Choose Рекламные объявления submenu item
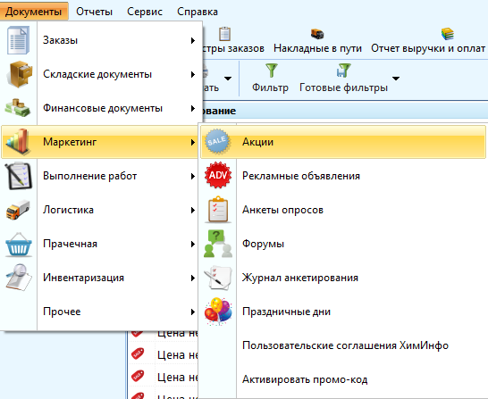This screenshot has height=399, width=488. point(343,176)
